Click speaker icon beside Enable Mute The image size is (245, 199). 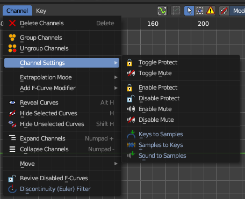[131, 109]
